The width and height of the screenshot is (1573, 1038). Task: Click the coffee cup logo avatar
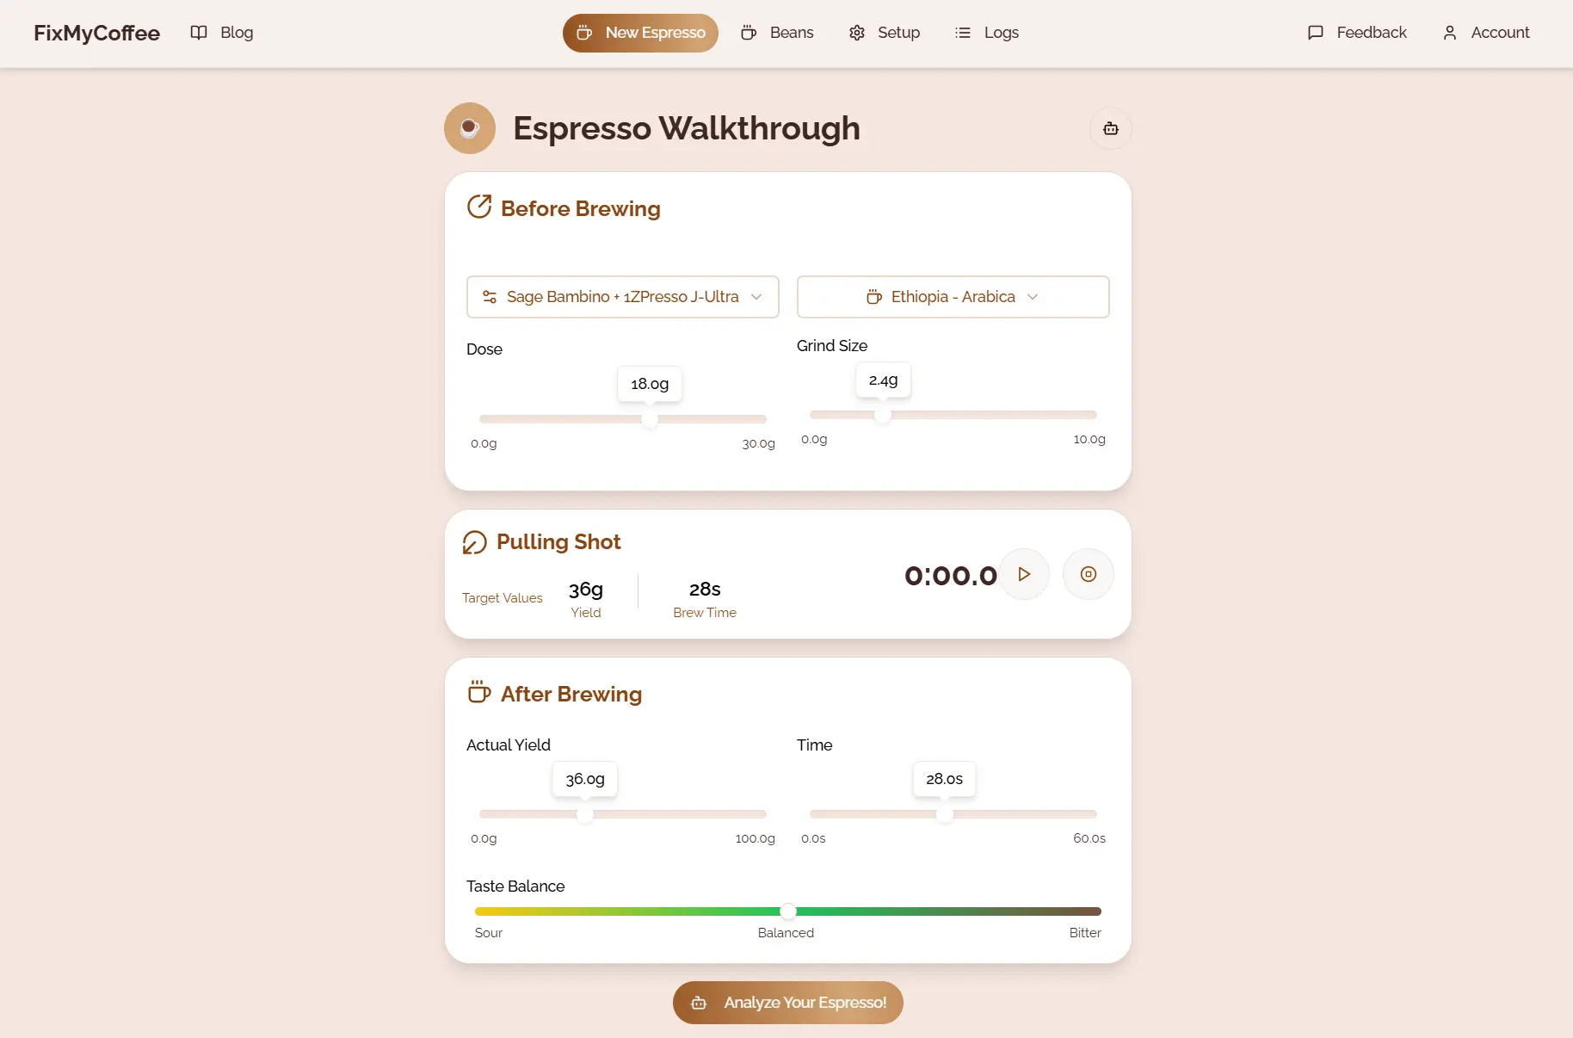(469, 128)
